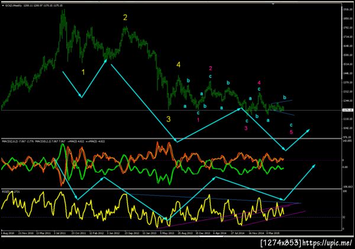Click the small triangle before GOLD,Weekly title
The image size is (355, 249).
tap(3, 5)
